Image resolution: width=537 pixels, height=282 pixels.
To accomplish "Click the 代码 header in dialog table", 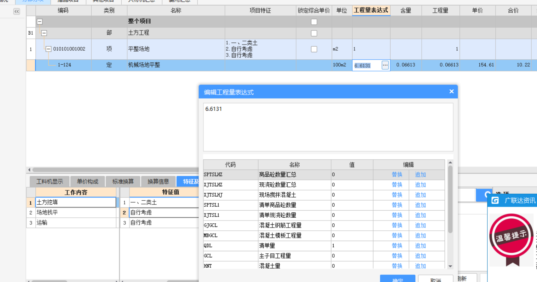I will (230, 165).
